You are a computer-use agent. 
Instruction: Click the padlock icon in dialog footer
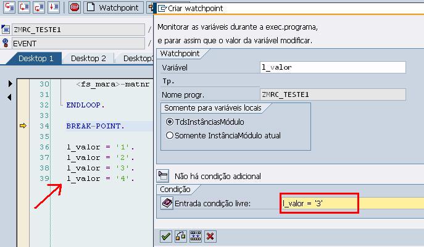[180, 236]
